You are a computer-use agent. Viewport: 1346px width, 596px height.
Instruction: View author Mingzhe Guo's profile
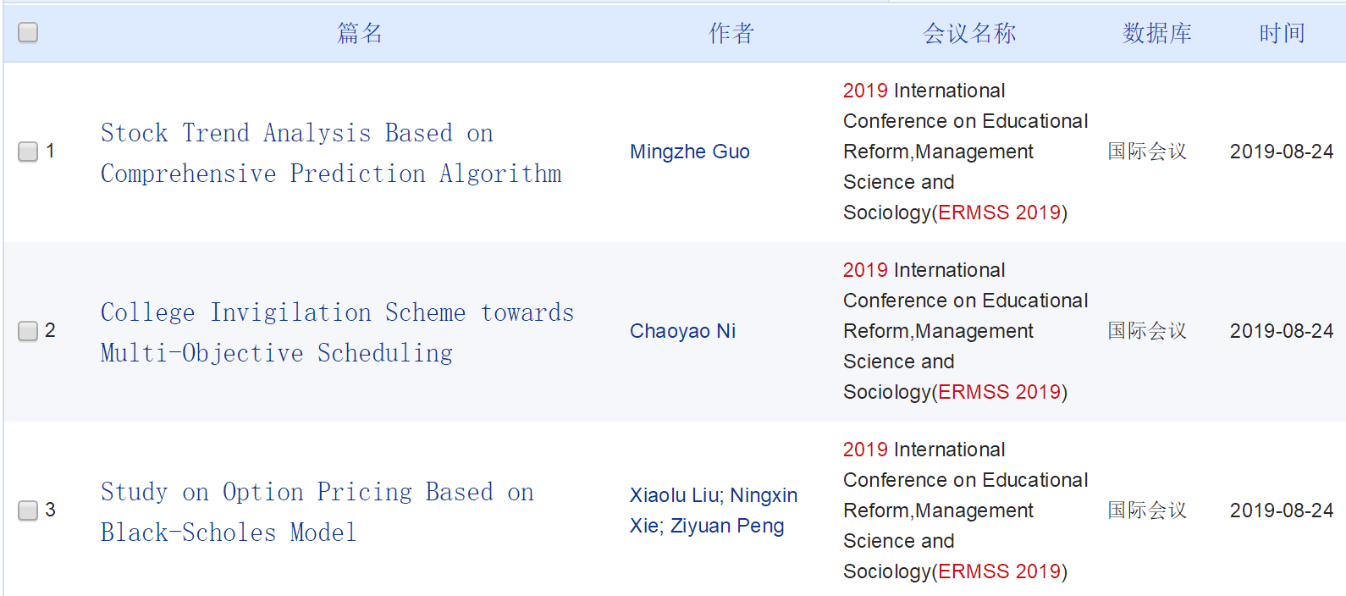tap(689, 152)
